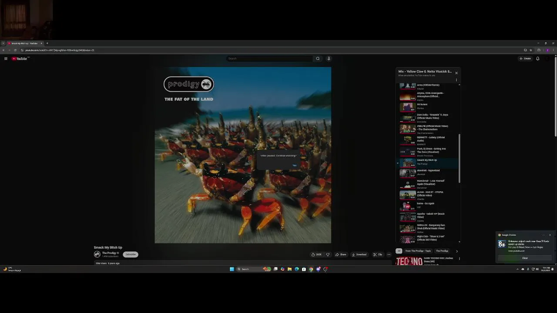Create a Clip of the video

(x=378, y=255)
